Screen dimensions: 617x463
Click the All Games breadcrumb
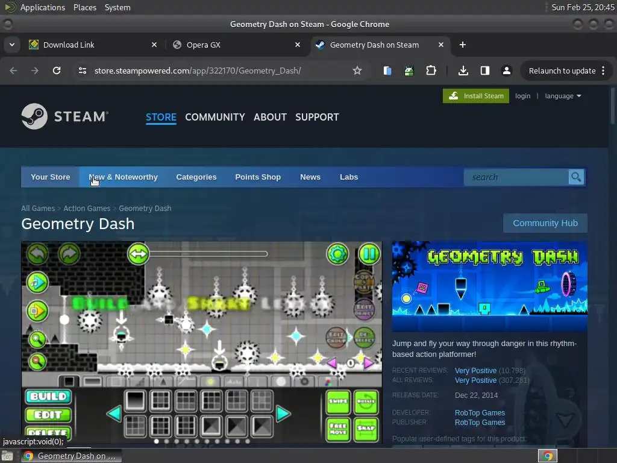click(x=38, y=208)
